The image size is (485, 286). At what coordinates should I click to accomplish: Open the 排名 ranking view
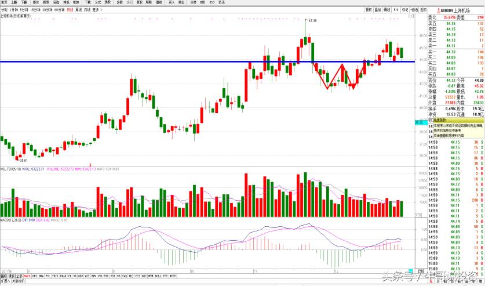tap(67, 2)
